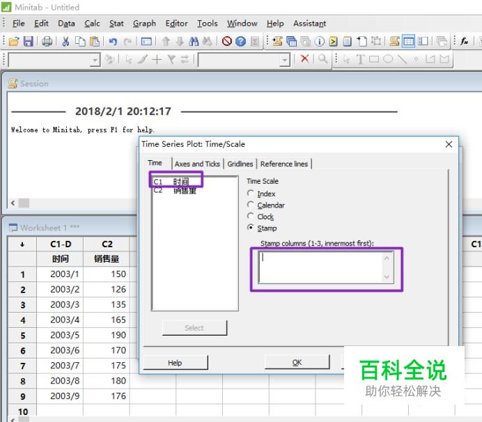Switch to the Gridlines tab
Image resolution: width=482 pixels, height=422 pixels.
pos(240,164)
